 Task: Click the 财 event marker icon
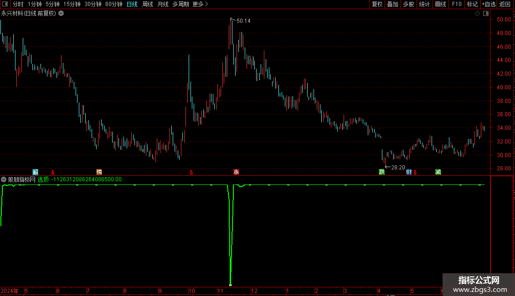point(409,172)
